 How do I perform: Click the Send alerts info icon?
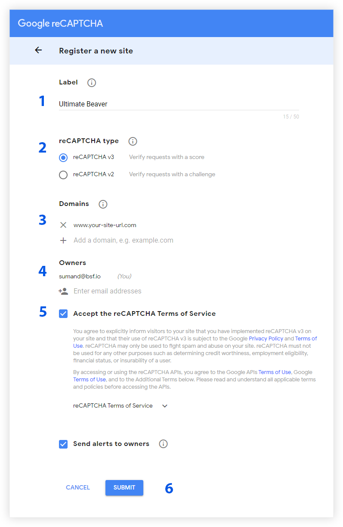pos(163,444)
